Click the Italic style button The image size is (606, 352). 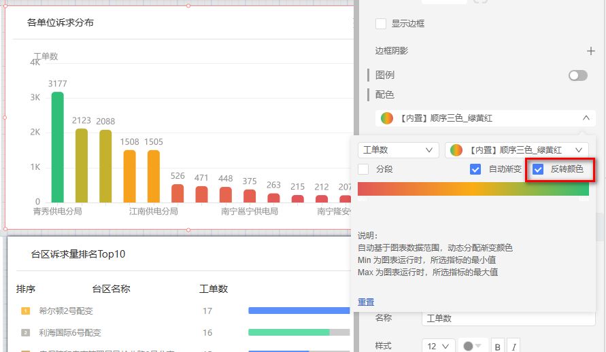point(514,347)
